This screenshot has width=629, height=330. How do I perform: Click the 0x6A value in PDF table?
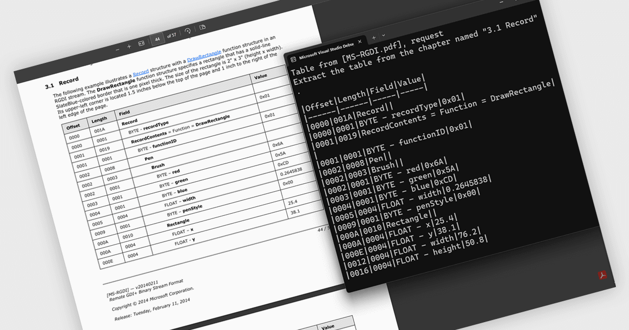point(278,145)
